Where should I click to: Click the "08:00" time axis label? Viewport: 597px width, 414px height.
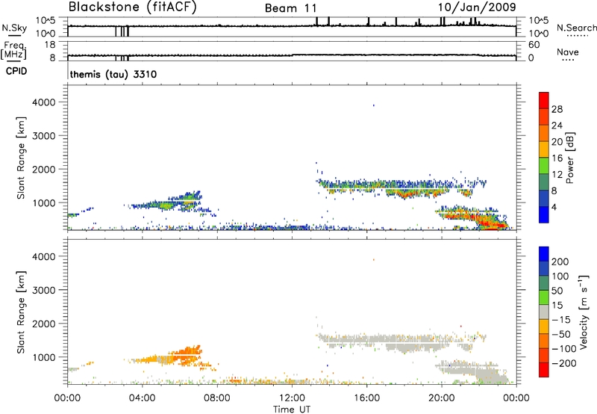point(217,398)
